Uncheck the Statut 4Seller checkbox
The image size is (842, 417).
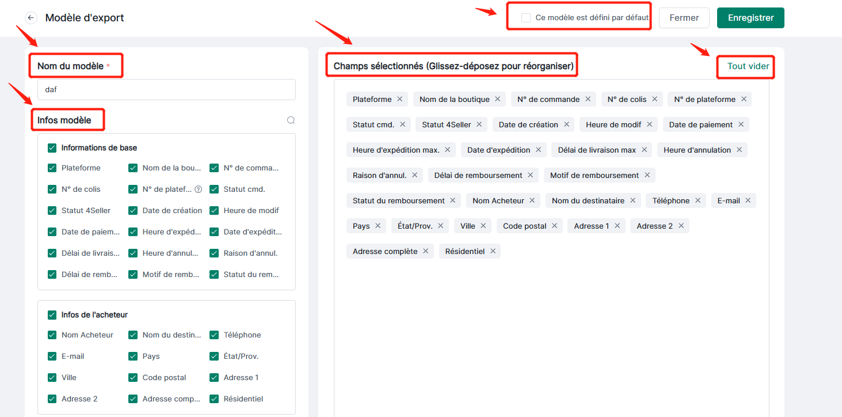point(52,211)
